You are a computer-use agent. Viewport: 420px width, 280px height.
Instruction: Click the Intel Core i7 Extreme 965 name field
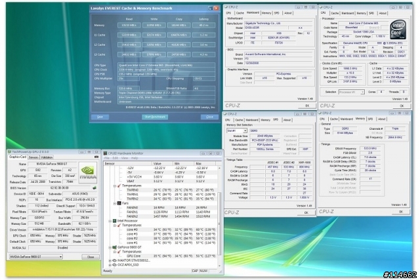364,24
